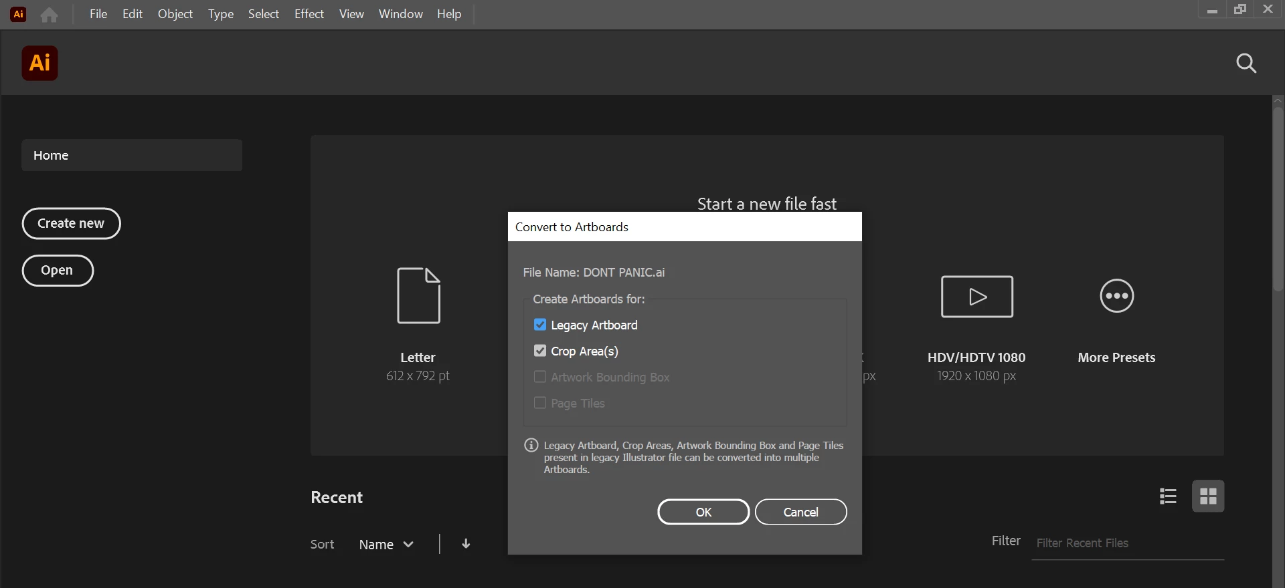1285x588 pixels.
Task: Click the HDV/HDTV 1080 label
Action: (976, 357)
